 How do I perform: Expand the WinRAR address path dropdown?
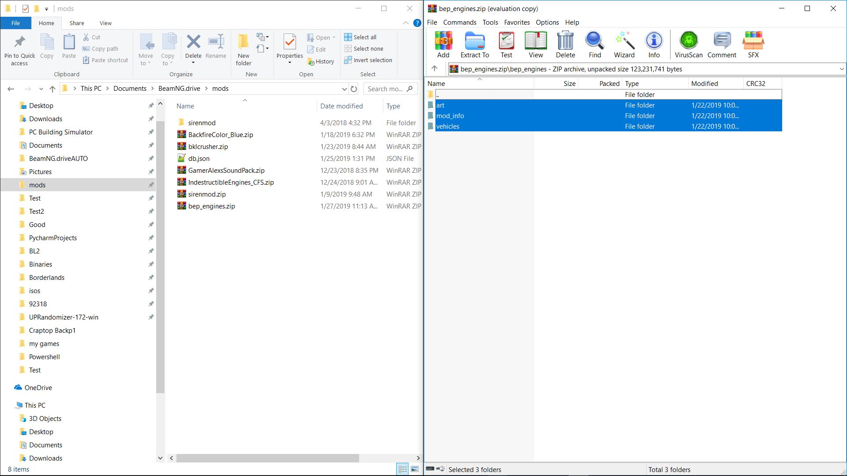click(841, 69)
